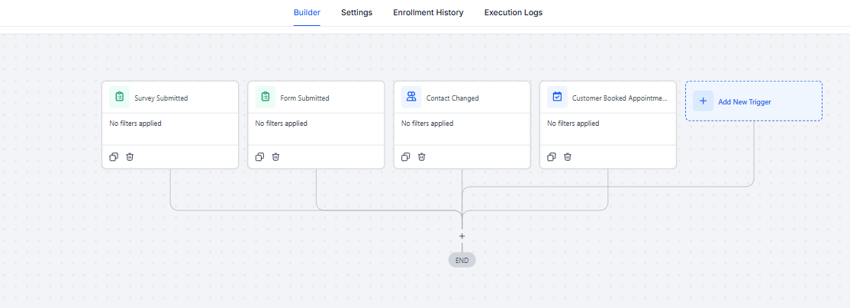Click the Survey Submitted clipboard icon
850x308 pixels.
click(119, 97)
